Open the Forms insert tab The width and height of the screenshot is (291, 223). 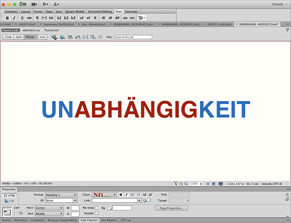38,12
